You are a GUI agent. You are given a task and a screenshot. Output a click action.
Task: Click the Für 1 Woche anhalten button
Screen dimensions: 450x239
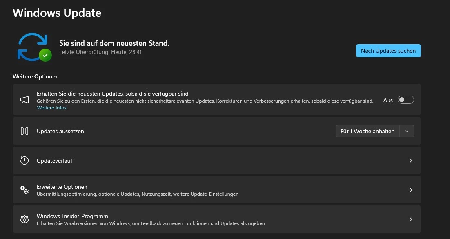click(368, 131)
